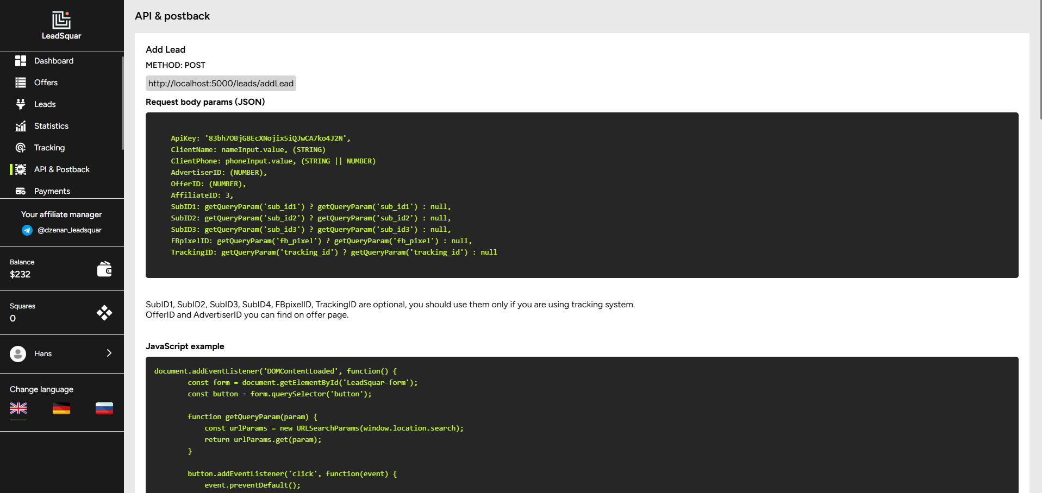This screenshot has height=493, width=1042.
Task: Click the Statistics chart icon
Action: tap(21, 126)
